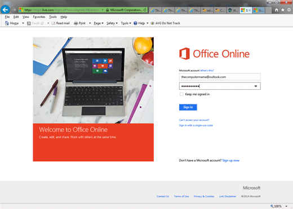The width and height of the screenshot is (293, 209).
Task: Open the address bar autocomplete dropdown arrow
Action: pyautogui.click(x=103, y=10)
